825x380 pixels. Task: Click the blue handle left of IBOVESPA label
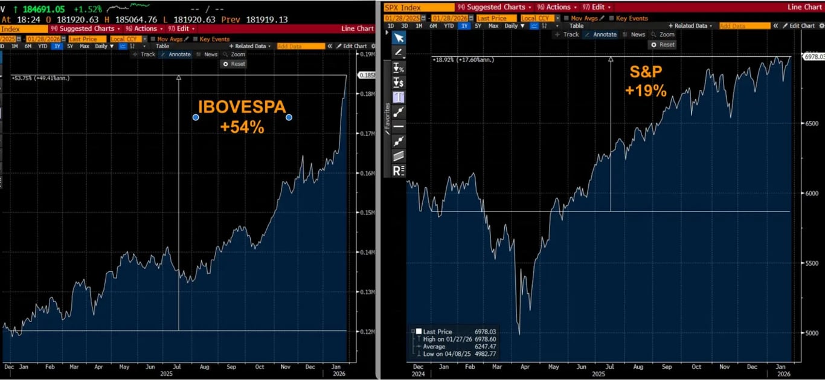[196, 117]
